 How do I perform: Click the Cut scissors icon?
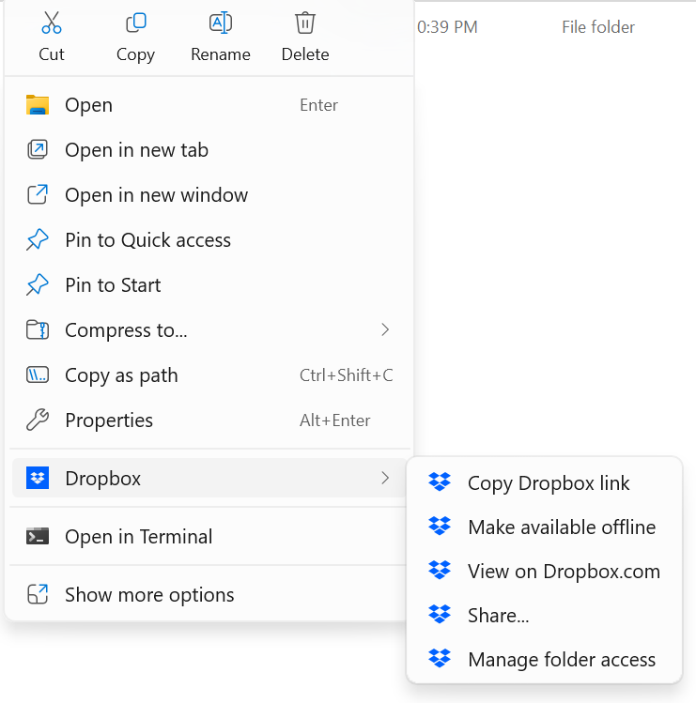click(x=52, y=23)
